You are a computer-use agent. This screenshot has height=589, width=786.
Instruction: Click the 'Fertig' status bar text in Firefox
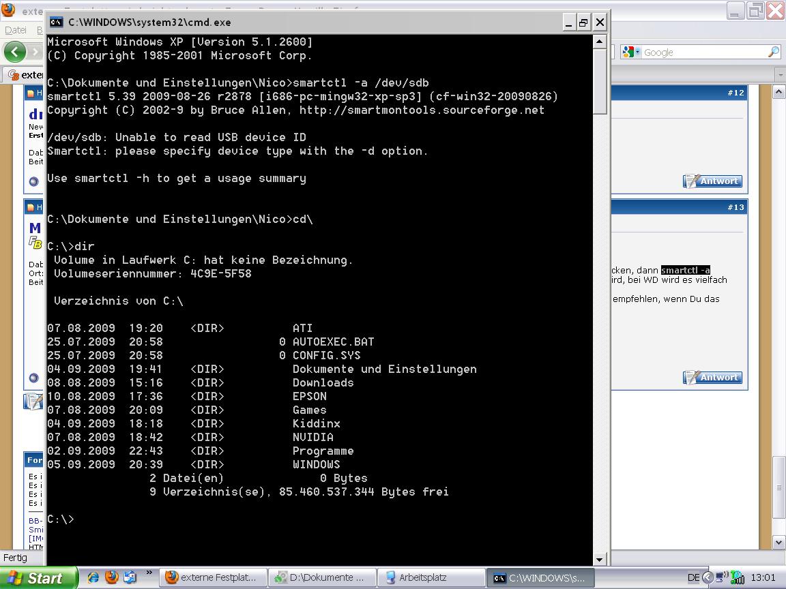(16, 558)
